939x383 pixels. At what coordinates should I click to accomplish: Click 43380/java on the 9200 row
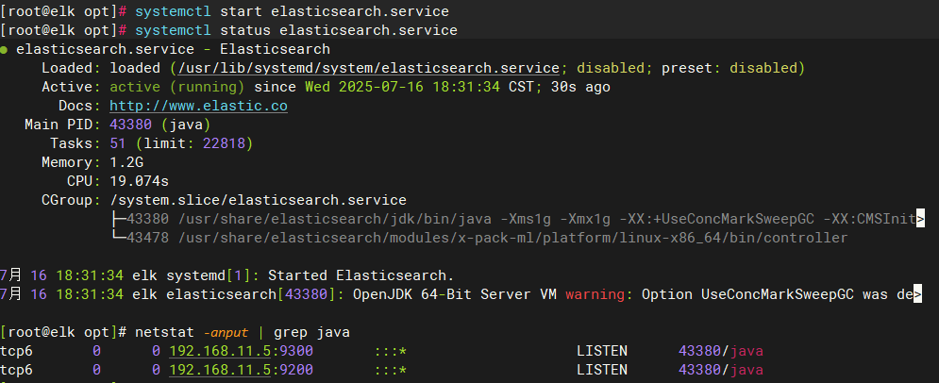coord(721,371)
